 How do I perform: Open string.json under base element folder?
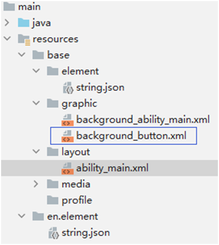(100, 88)
